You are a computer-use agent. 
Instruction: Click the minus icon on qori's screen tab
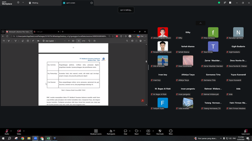coord(92,3)
